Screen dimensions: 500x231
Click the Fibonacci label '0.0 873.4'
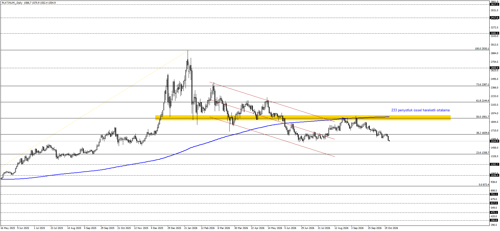tap(484, 185)
